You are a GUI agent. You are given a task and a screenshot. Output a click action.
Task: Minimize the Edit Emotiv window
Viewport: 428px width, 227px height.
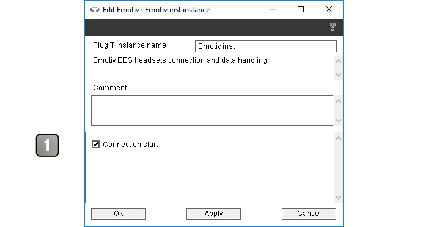pyautogui.click(x=273, y=10)
